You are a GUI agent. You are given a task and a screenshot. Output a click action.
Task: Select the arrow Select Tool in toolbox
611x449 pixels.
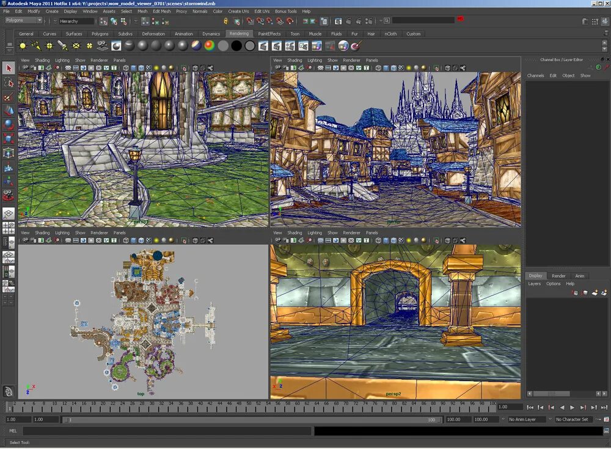9,69
